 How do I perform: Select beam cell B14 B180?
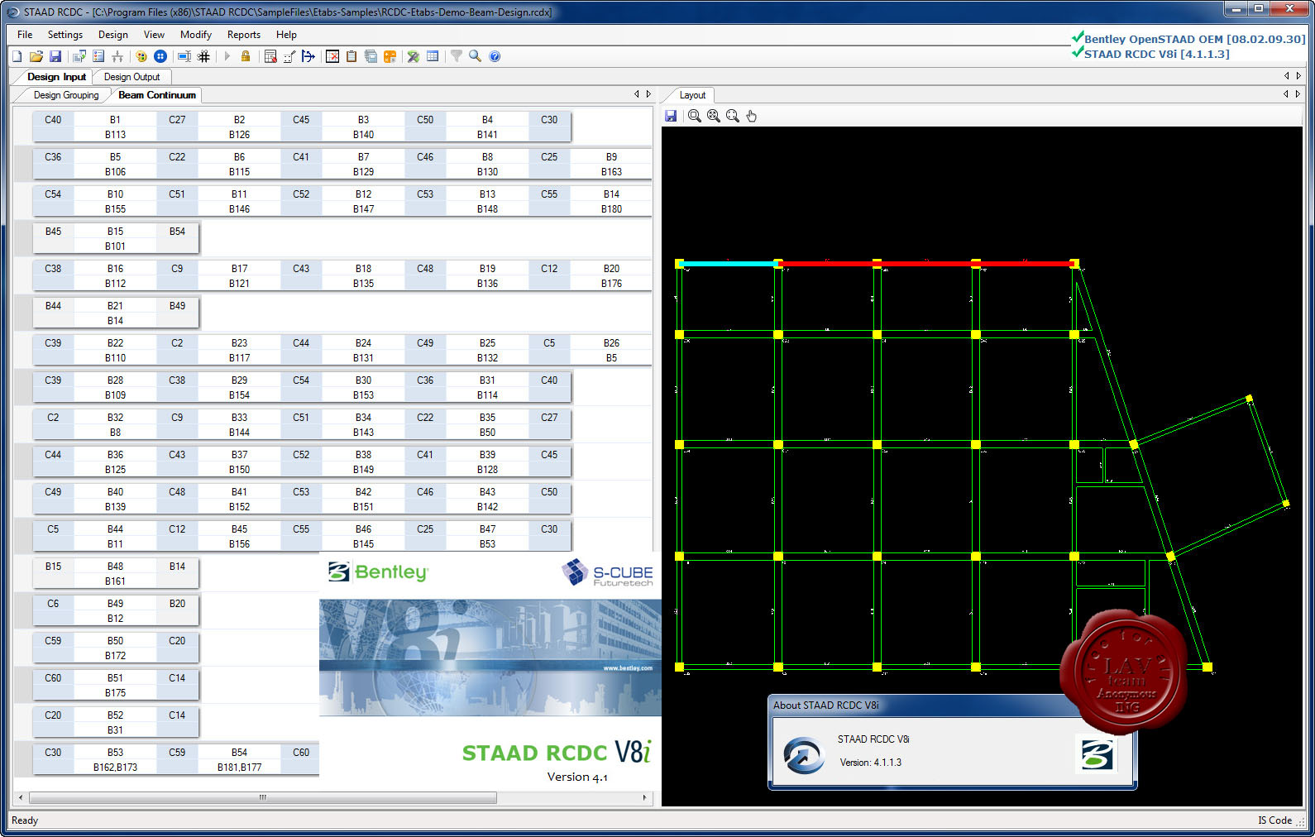click(x=611, y=202)
